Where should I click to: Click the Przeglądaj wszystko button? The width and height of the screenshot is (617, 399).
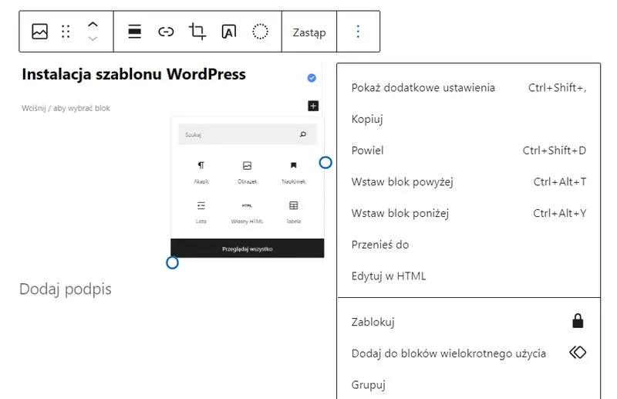(248, 249)
